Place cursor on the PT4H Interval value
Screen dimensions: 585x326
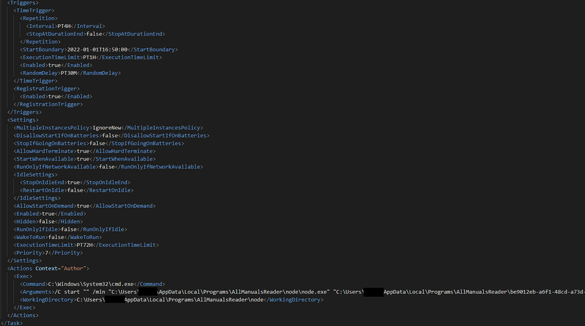64,26
